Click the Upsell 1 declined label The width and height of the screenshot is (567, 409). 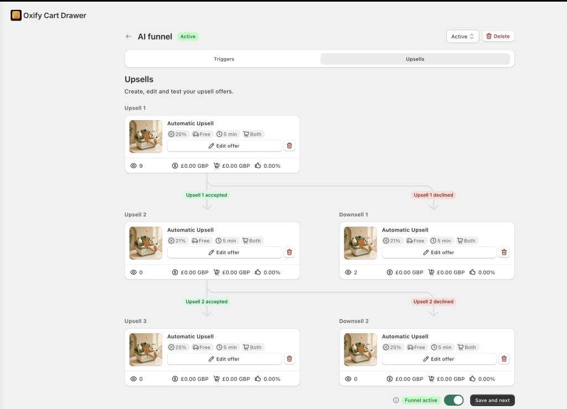tap(433, 195)
